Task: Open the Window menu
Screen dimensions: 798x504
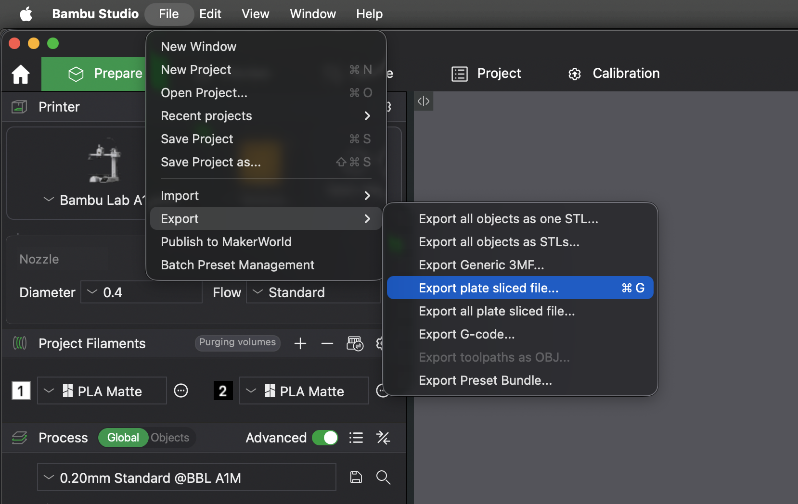Action: [x=313, y=14]
